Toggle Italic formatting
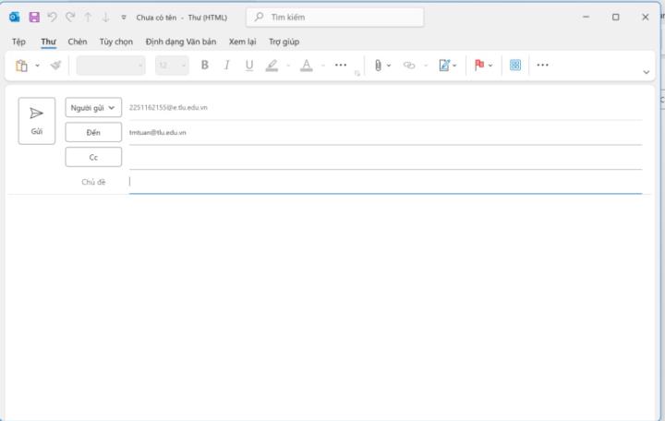Screen dimensions: 665x421 (227, 65)
